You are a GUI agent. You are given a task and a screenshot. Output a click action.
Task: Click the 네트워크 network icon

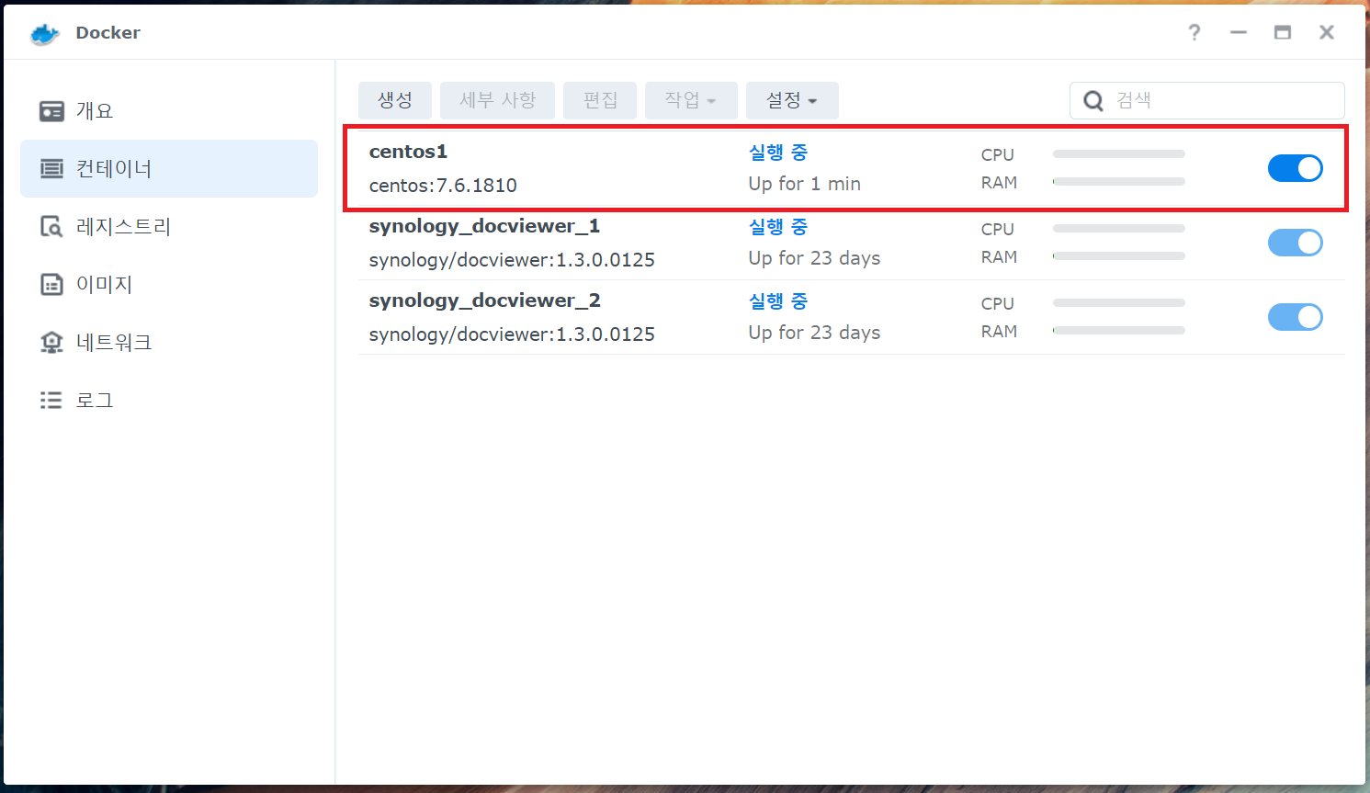[x=51, y=343]
